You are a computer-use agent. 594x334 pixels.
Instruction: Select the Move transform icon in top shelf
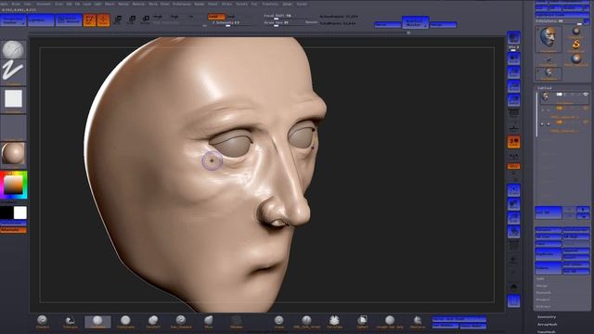118,19
